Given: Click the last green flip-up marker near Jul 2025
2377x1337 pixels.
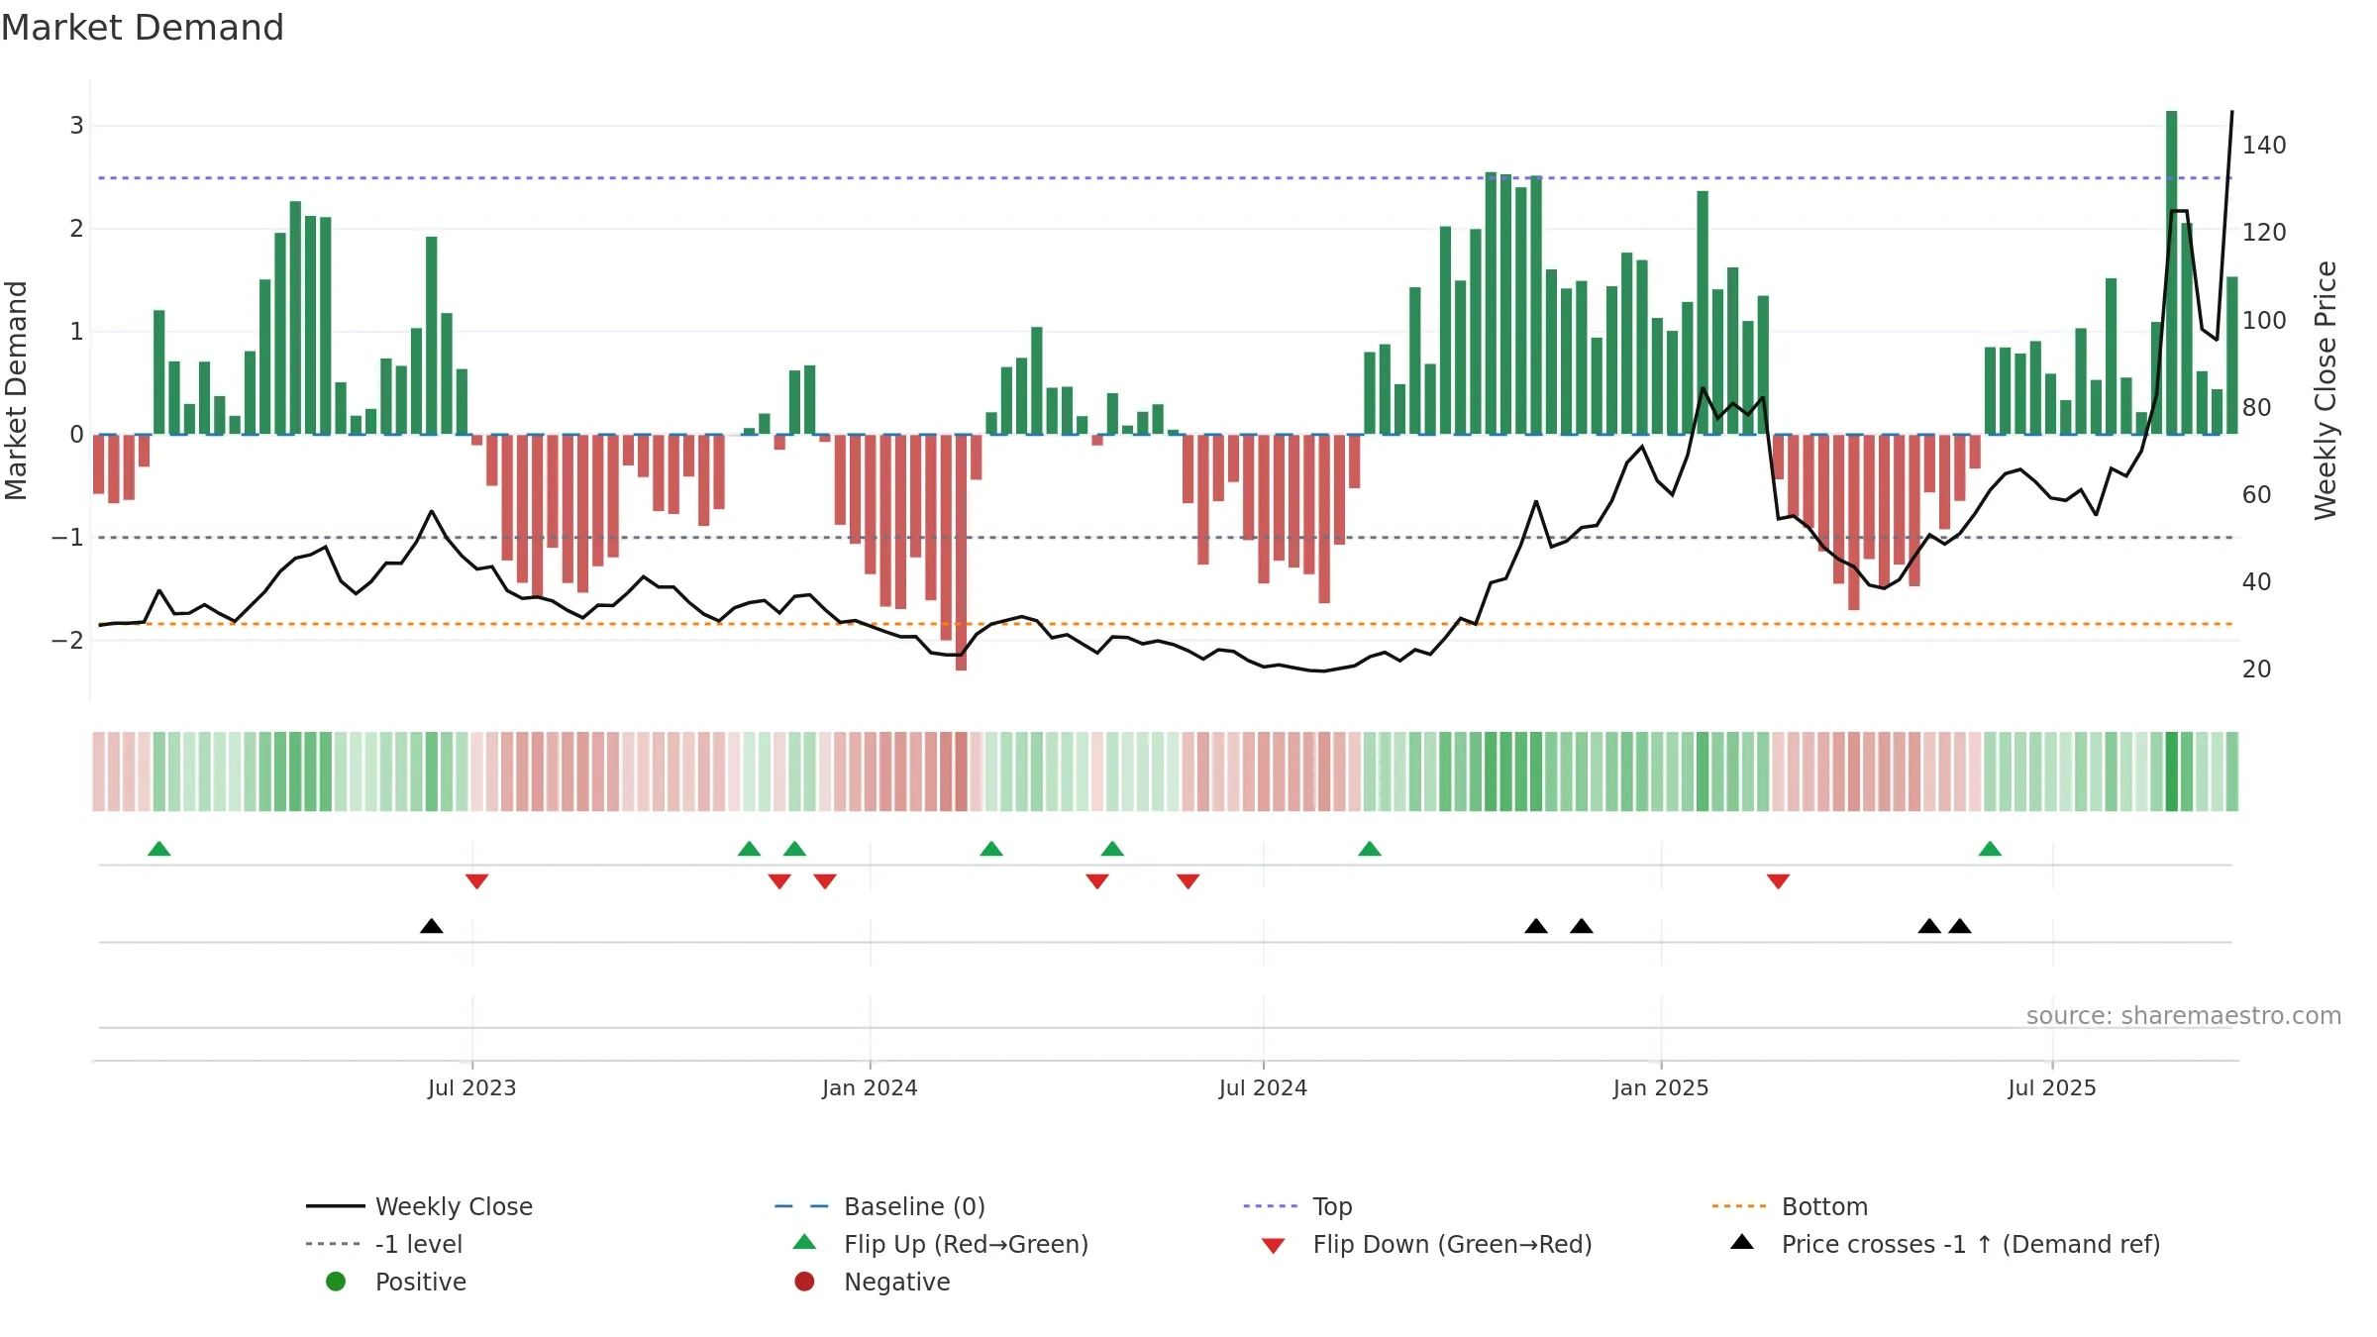Looking at the screenshot, I should pos(1990,849).
